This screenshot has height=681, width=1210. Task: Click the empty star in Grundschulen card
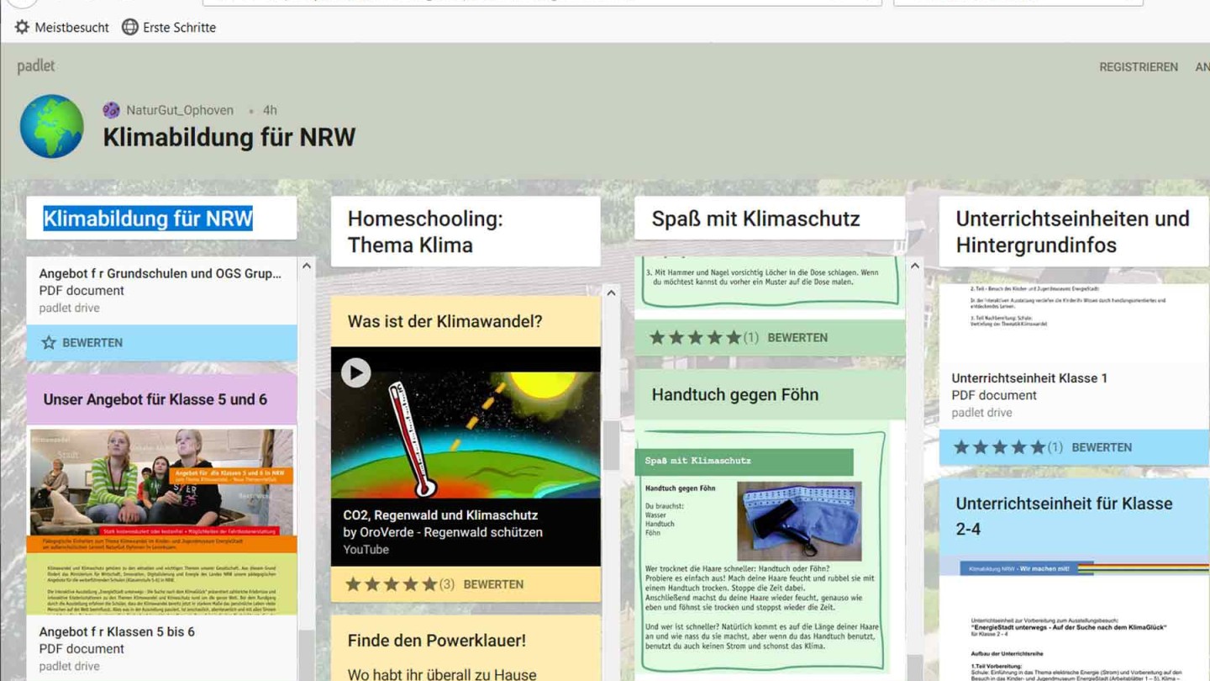(x=49, y=342)
